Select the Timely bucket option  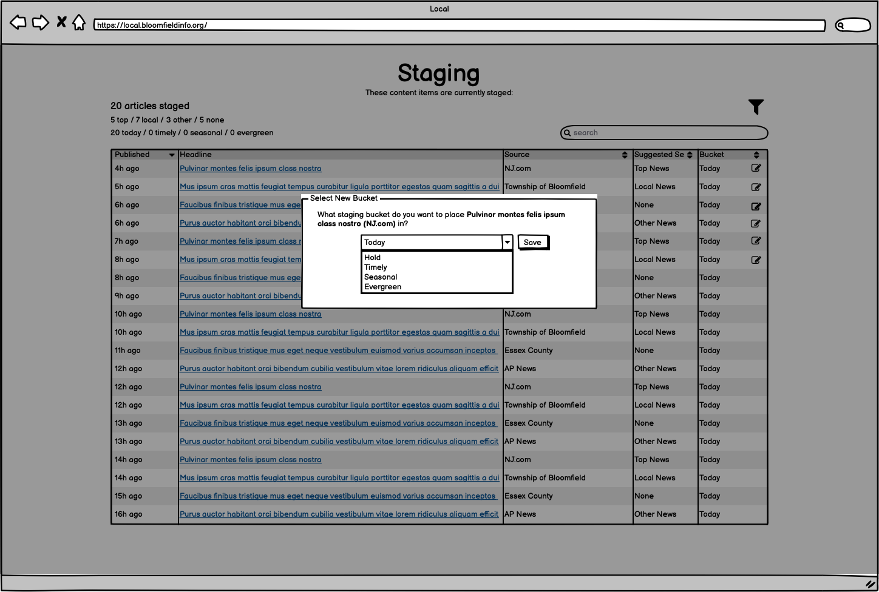point(376,267)
